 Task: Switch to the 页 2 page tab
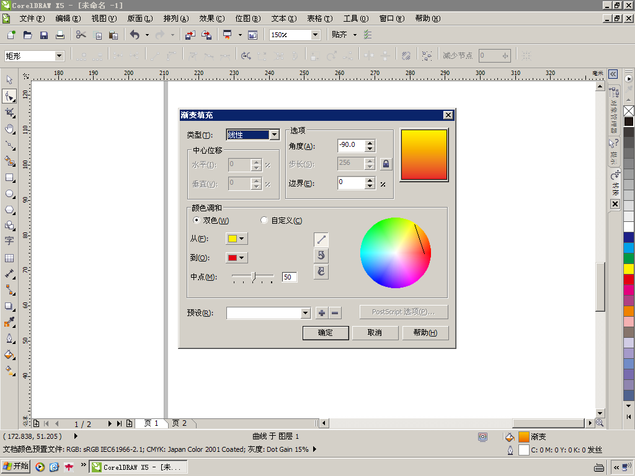point(179,423)
